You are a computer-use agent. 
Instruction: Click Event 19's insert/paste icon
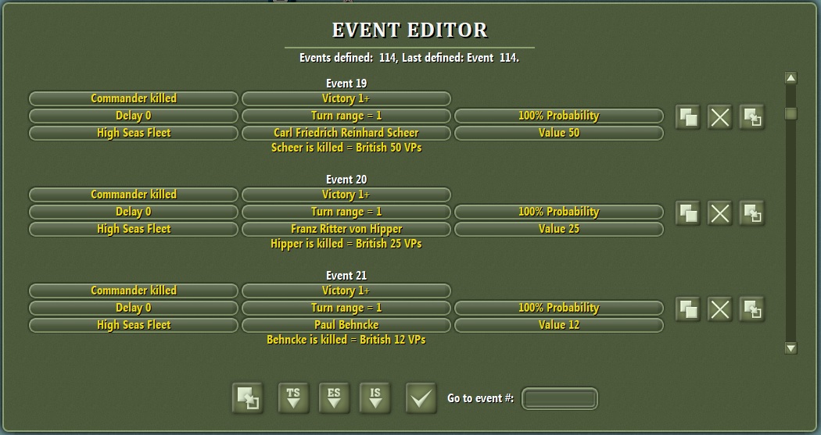(x=752, y=117)
